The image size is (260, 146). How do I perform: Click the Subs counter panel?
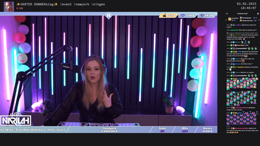[162, 130]
